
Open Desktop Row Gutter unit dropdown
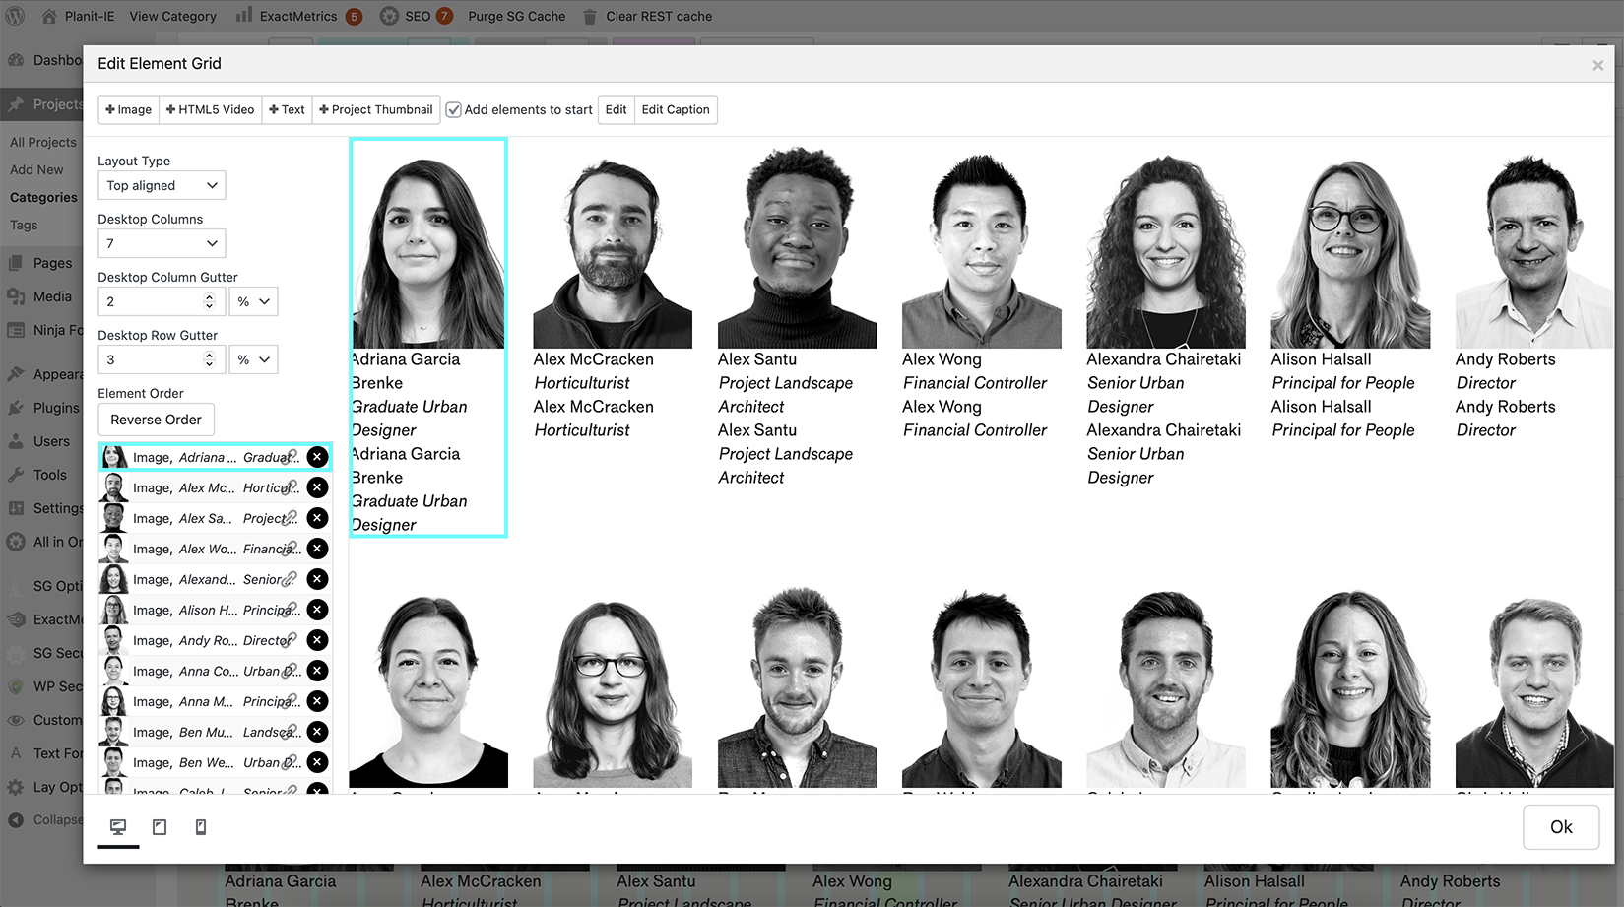pos(253,359)
